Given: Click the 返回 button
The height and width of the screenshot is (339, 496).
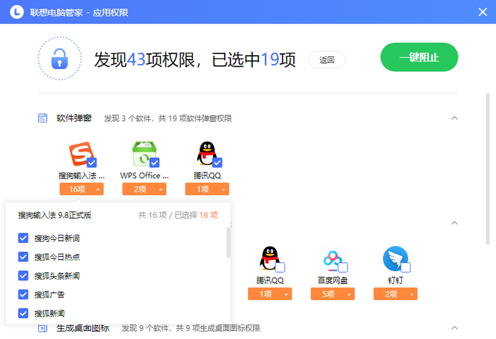Looking at the screenshot, I should point(327,60).
